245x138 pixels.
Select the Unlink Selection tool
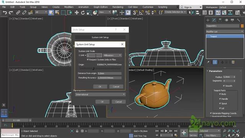(24, 13)
